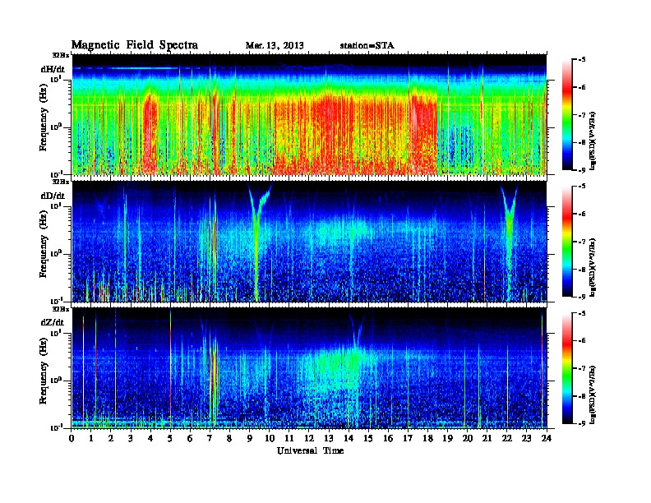Click the "1" tick on the time axis

point(91,438)
